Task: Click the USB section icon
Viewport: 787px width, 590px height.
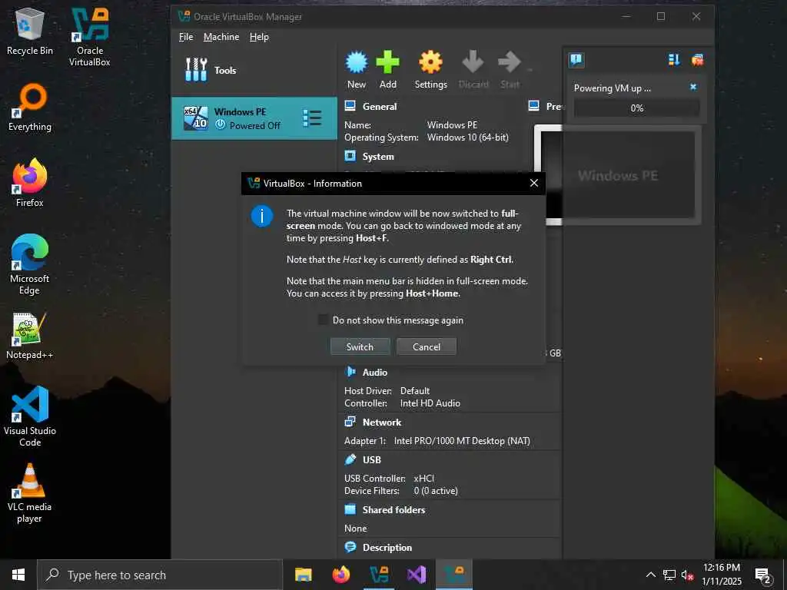Action: [x=350, y=459]
